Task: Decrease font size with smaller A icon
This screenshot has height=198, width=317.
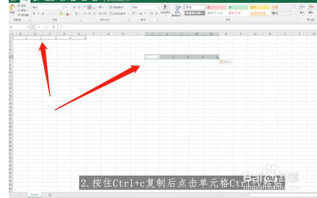Action: pyautogui.click(x=79, y=8)
